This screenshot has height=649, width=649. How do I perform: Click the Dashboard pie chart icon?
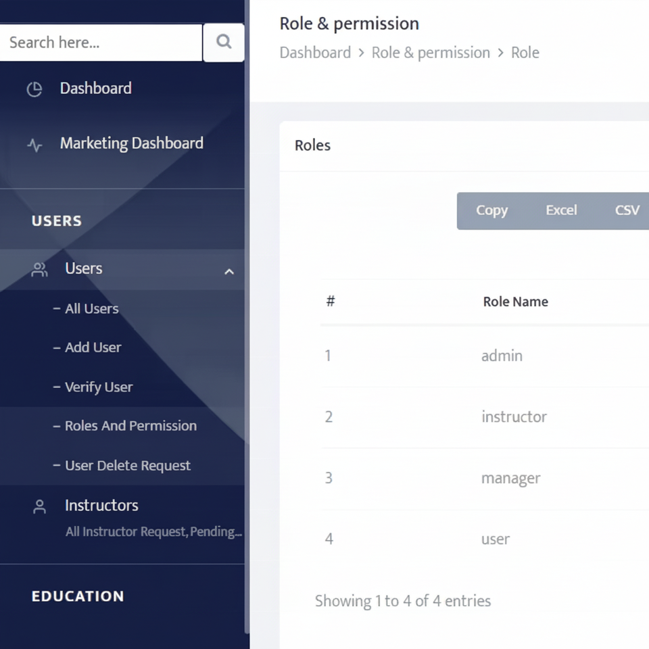tap(34, 89)
